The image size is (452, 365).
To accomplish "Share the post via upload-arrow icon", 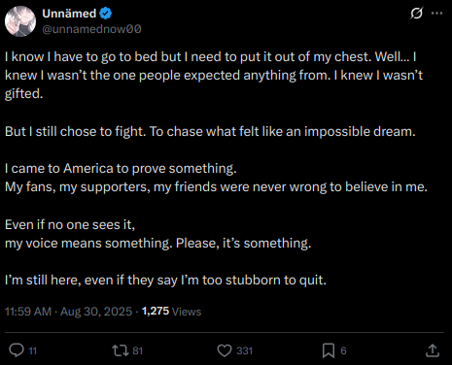I will [433, 350].
